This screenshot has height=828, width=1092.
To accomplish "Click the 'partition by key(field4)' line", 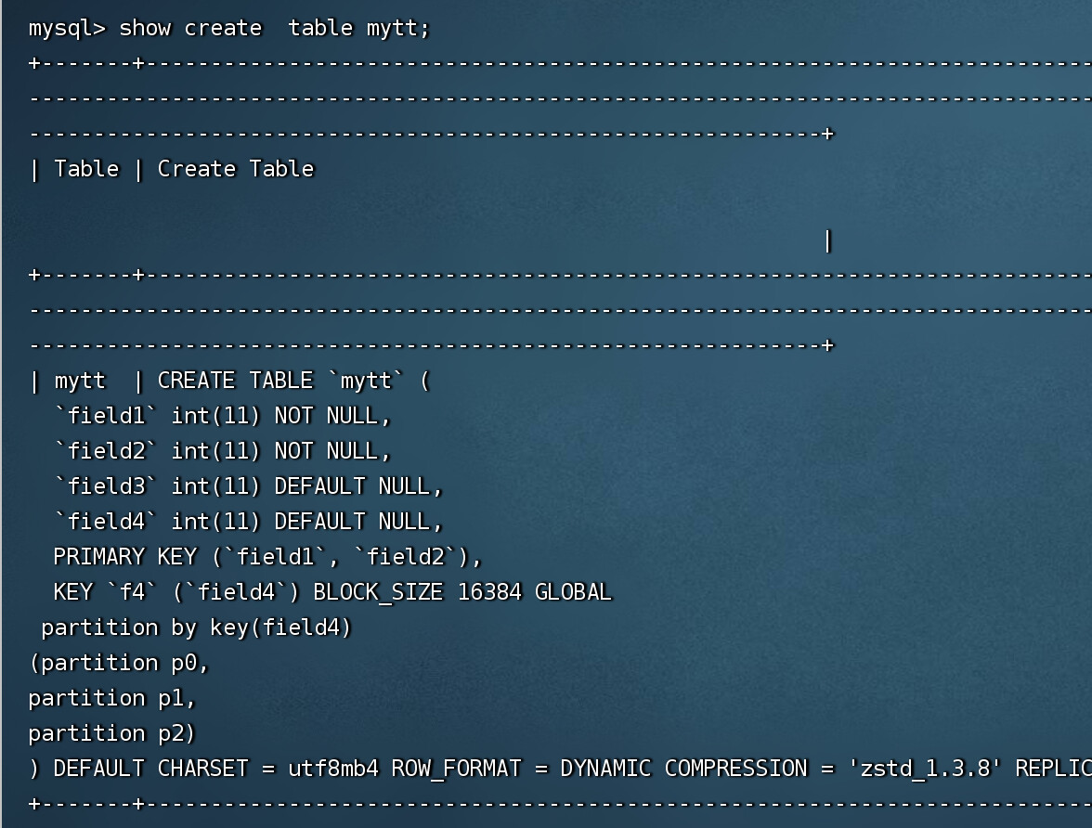I will coord(197,628).
